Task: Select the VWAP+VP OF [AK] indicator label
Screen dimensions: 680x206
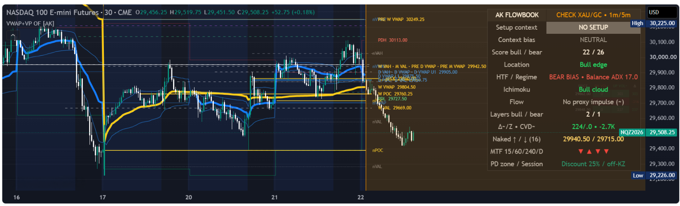Action: (30, 23)
